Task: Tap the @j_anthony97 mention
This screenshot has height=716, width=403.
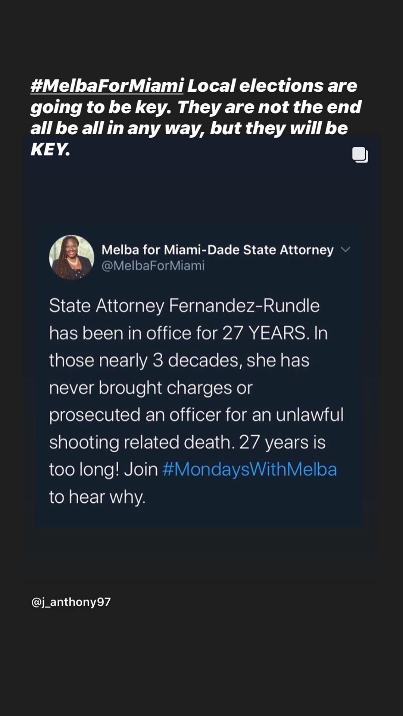Action: 71,602
